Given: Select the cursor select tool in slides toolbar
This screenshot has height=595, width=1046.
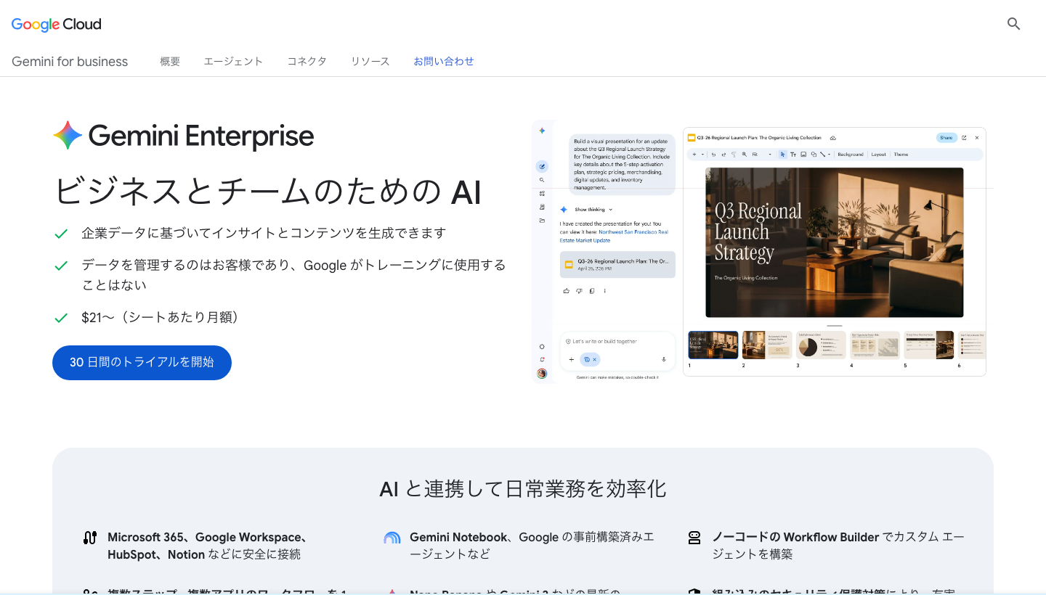Looking at the screenshot, I should (x=782, y=155).
